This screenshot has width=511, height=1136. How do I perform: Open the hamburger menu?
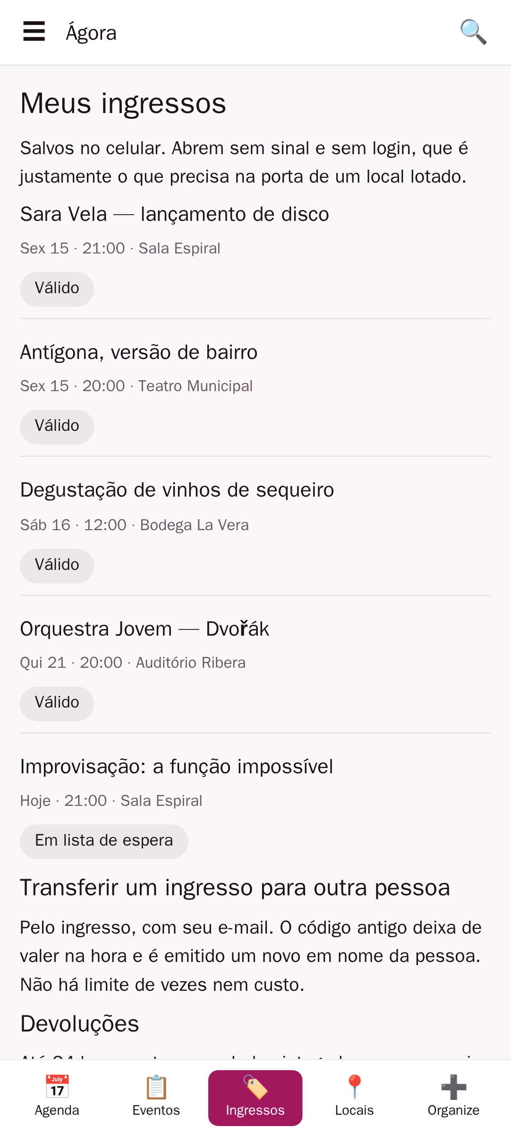pos(34,32)
